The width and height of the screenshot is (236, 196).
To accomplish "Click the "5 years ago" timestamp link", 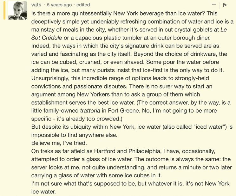I will [59, 5].
